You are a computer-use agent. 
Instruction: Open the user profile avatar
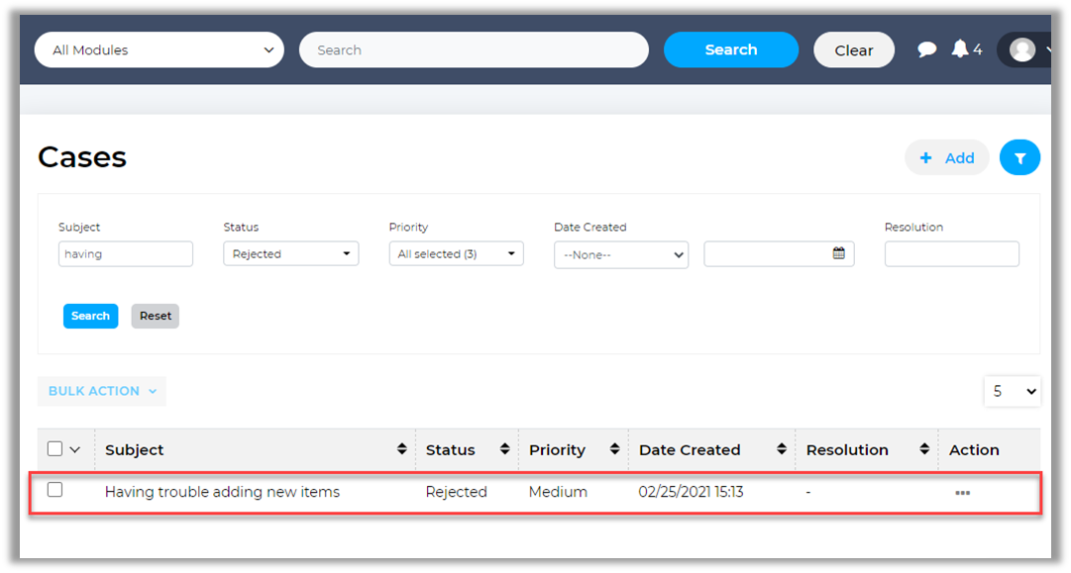pos(1022,49)
